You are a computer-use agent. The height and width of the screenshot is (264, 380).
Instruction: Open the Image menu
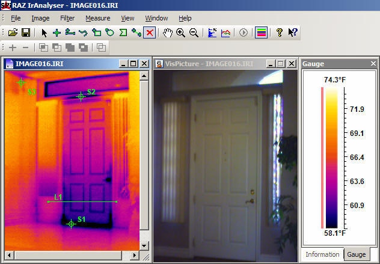(x=40, y=18)
